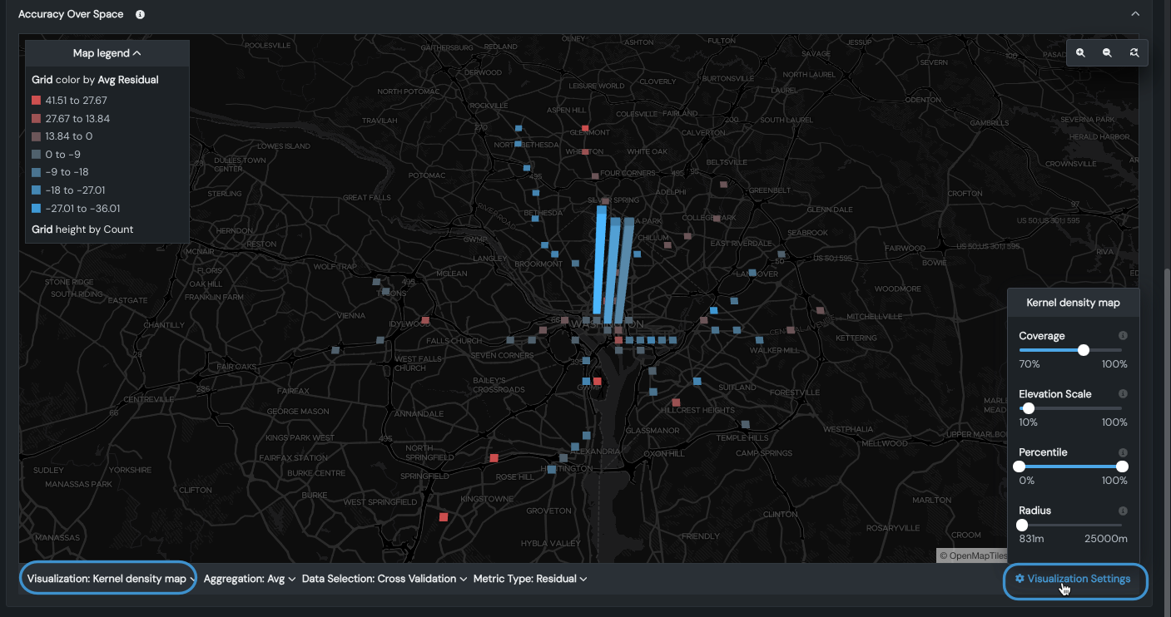Click the Elevation Scale slider handle
The width and height of the screenshot is (1171, 617).
1029,408
